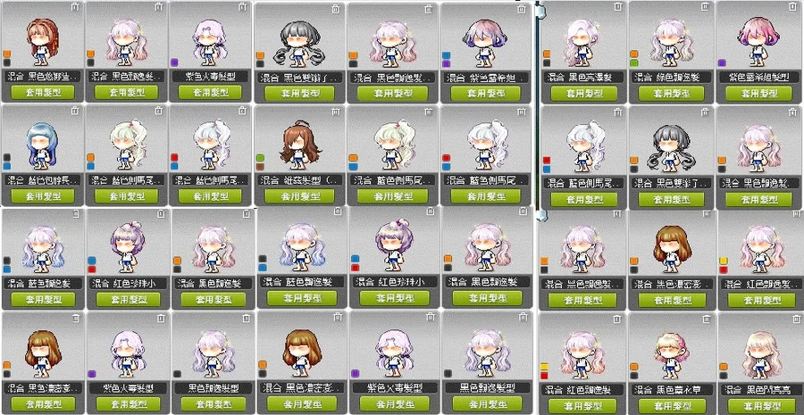804x415 pixels.
Task: Click trash icon on 混合 綠色飄逸髮 card
Action: tap(706, 6)
